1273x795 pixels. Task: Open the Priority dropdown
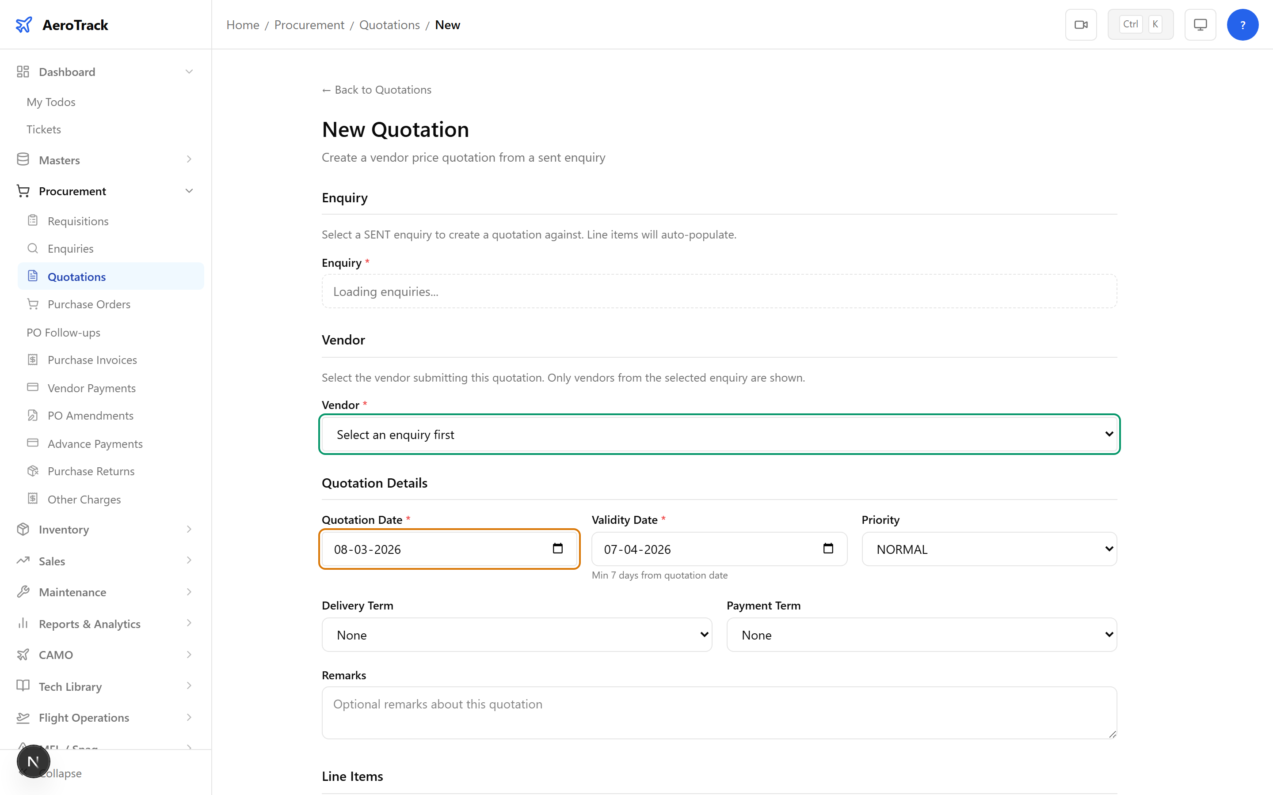point(988,549)
